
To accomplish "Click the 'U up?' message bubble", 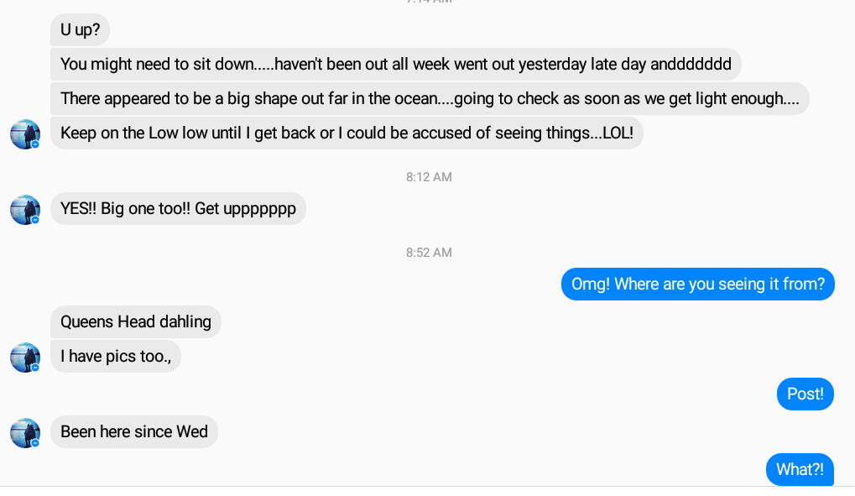I will [x=80, y=29].
